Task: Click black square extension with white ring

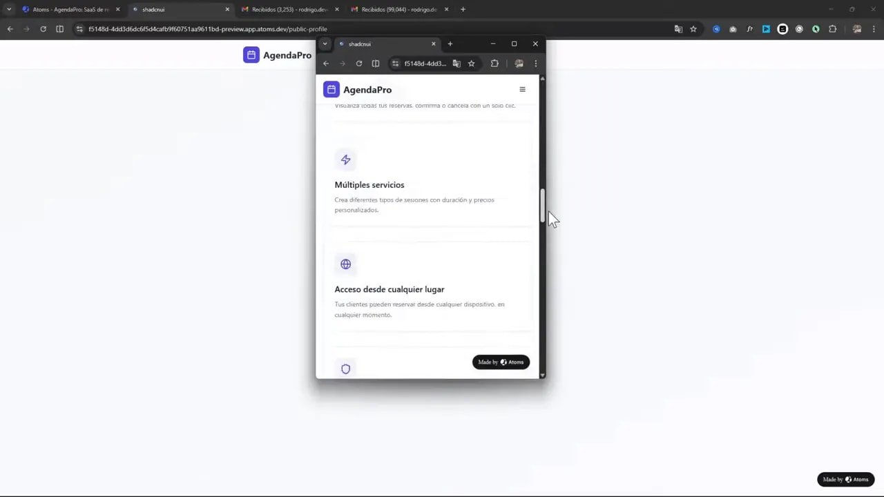Action: pos(782,29)
